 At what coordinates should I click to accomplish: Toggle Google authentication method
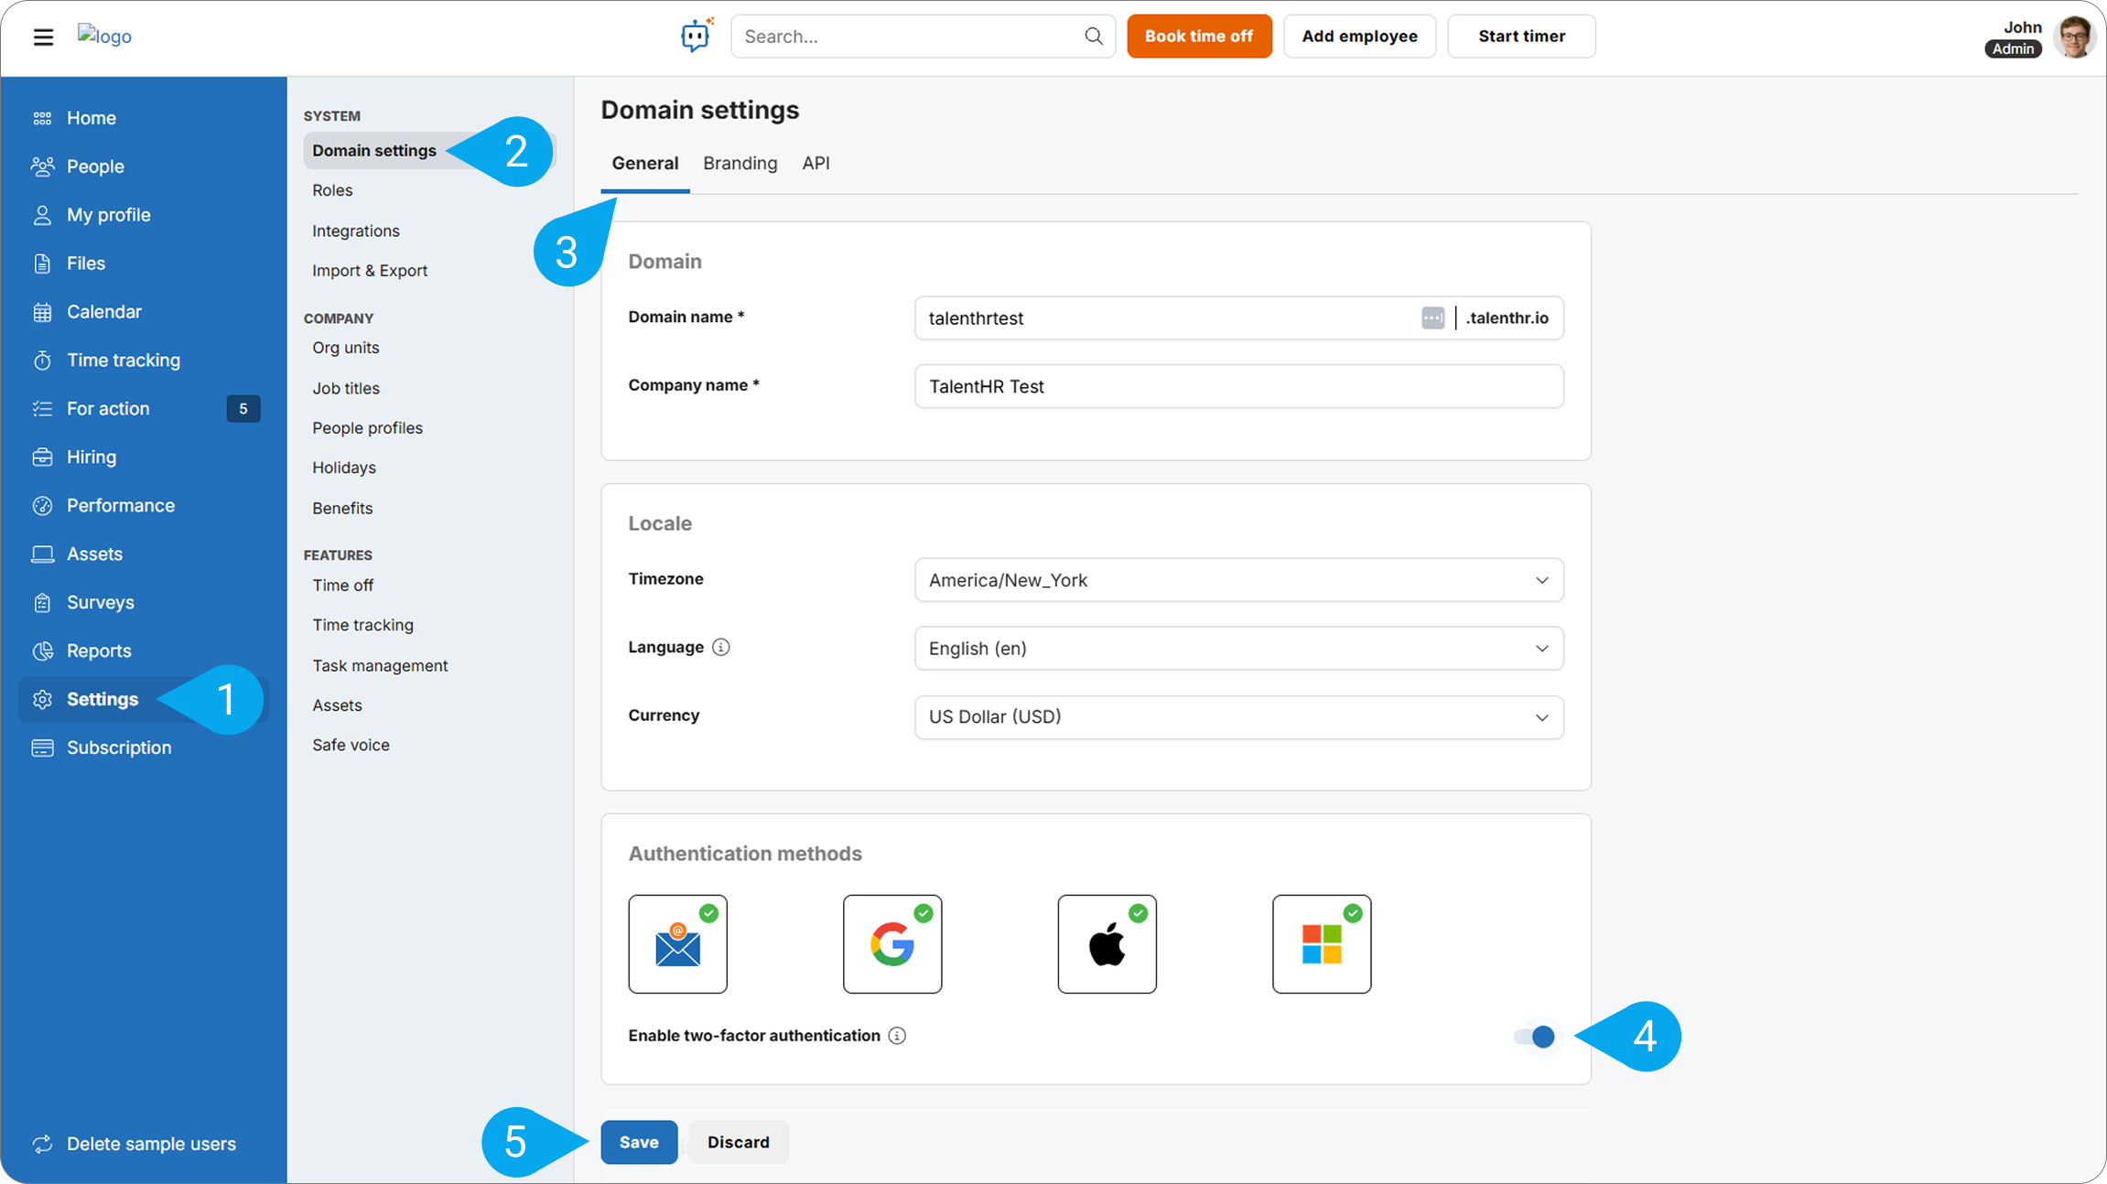891,943
